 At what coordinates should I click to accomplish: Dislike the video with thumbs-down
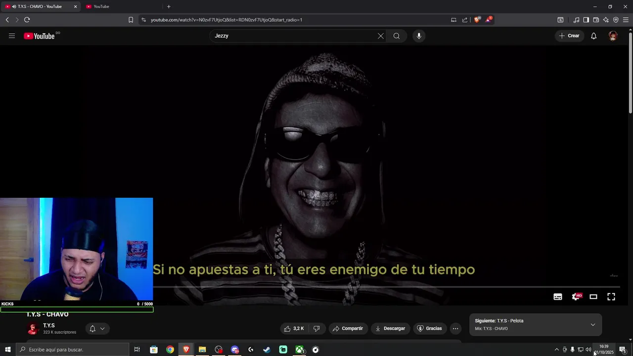point(317,328)
